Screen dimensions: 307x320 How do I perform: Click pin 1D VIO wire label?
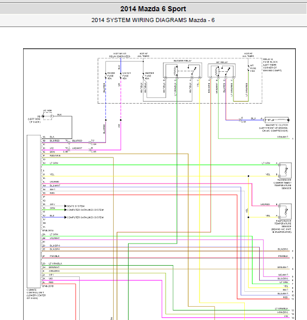pyautogui.click(x=51, y=148)
